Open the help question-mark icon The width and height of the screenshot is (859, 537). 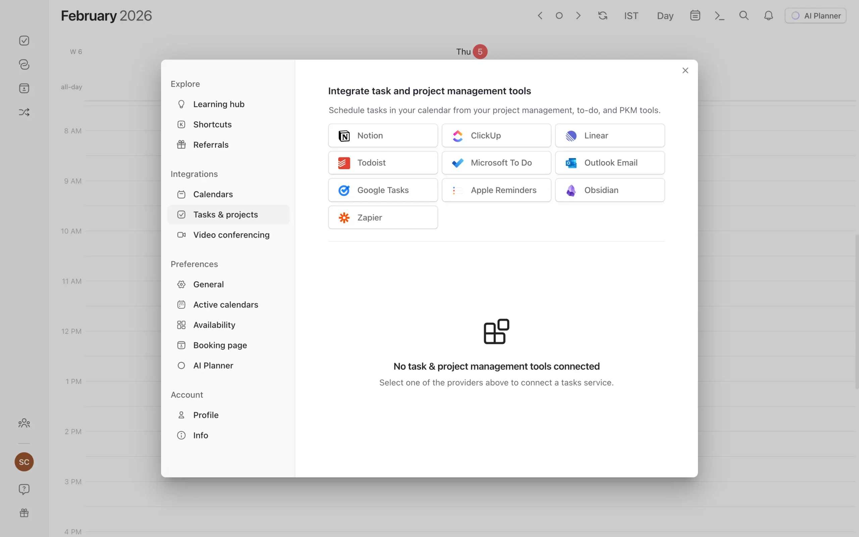click(x=24, y=489)
